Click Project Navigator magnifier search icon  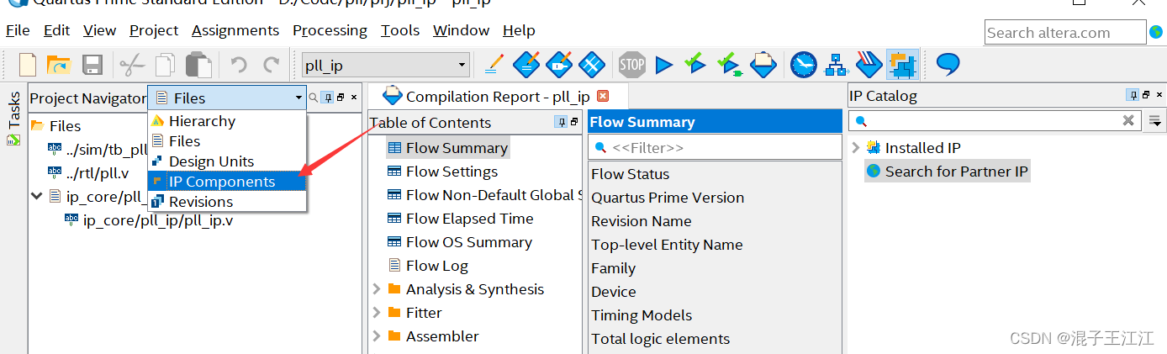click(x=314, y=98)
